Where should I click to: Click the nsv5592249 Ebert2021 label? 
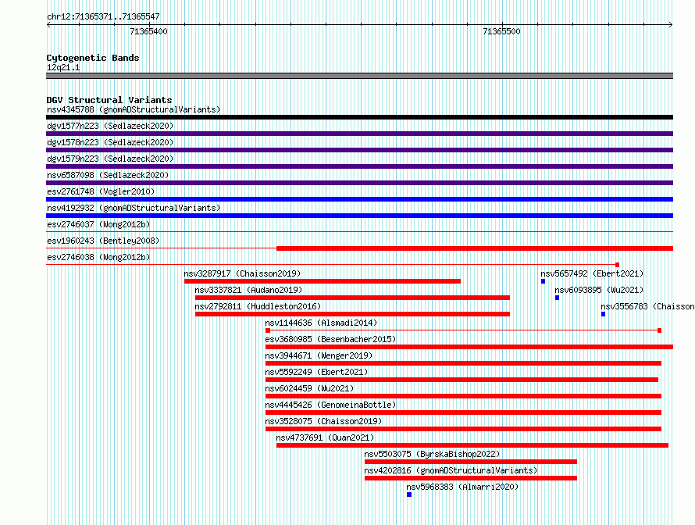[x=316, y=372]
